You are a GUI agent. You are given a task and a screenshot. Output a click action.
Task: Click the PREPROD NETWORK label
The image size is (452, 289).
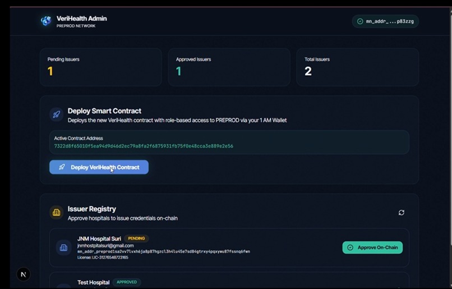76,26
